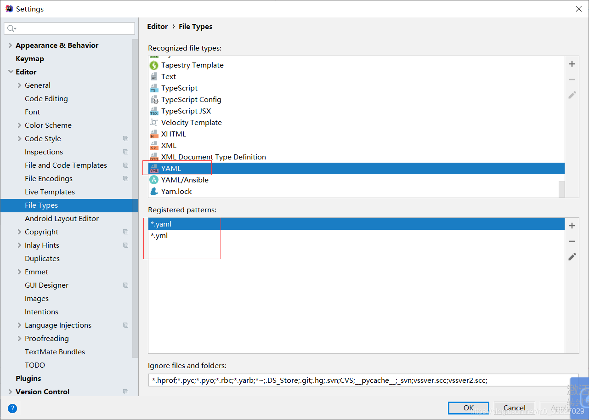
Task: Click the XML Document Type Definition icon
Action: (154, 157)
